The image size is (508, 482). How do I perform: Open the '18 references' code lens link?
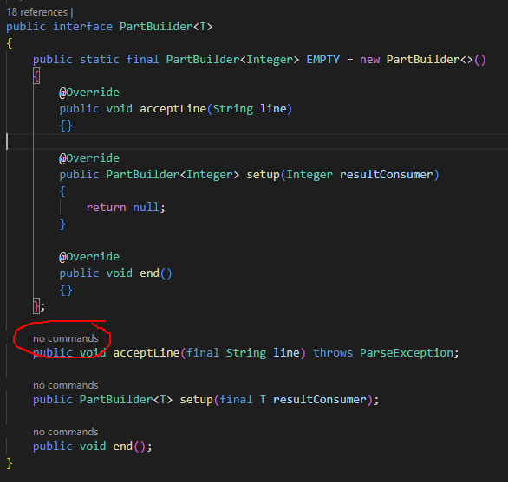coord(37,12)
